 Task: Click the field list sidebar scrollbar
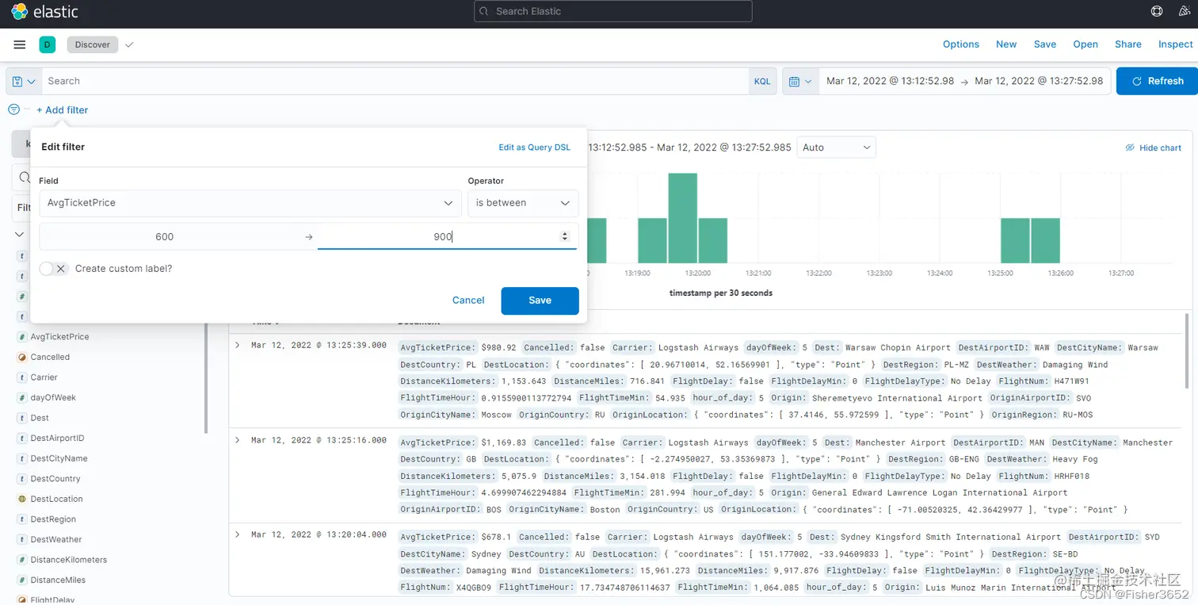click(208, 379)
